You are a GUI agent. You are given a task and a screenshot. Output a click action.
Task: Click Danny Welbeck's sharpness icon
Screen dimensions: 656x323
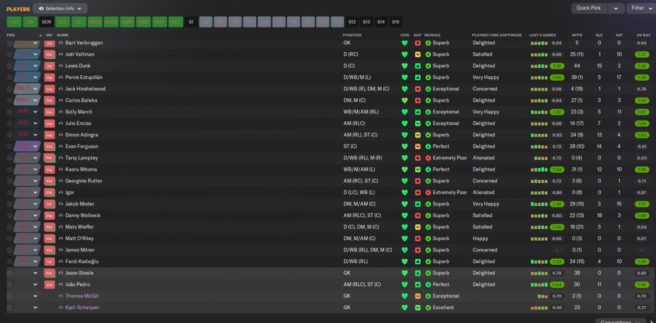pos(418,215)
